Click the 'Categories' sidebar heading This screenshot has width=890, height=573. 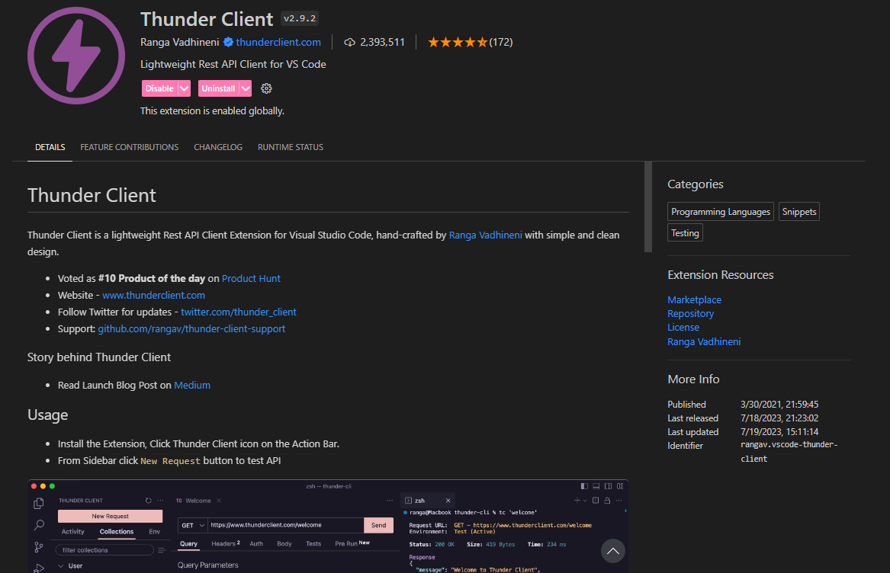[x=696, y=184]
